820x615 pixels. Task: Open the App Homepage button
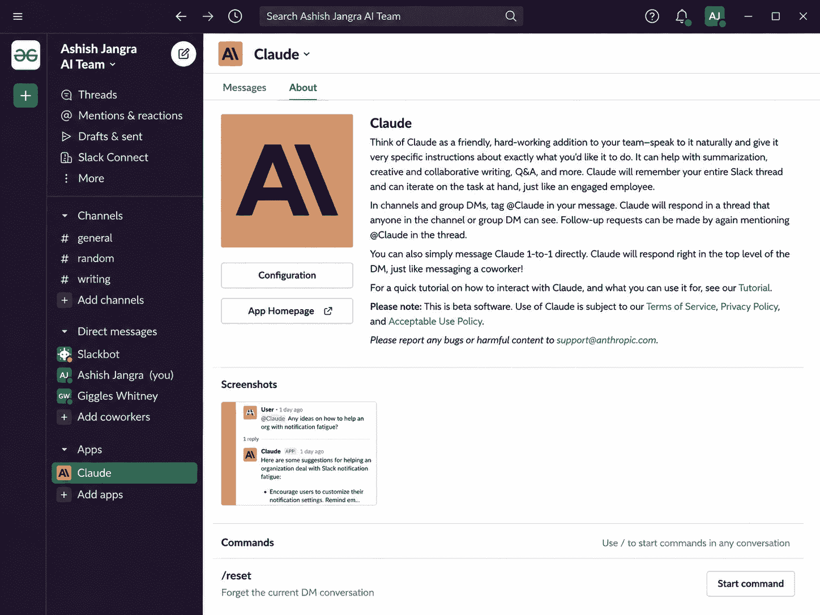point(287,311)
